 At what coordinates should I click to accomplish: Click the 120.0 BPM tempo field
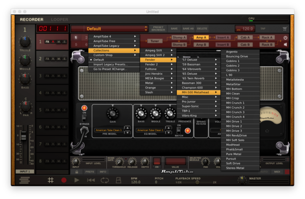click(245, 29)
